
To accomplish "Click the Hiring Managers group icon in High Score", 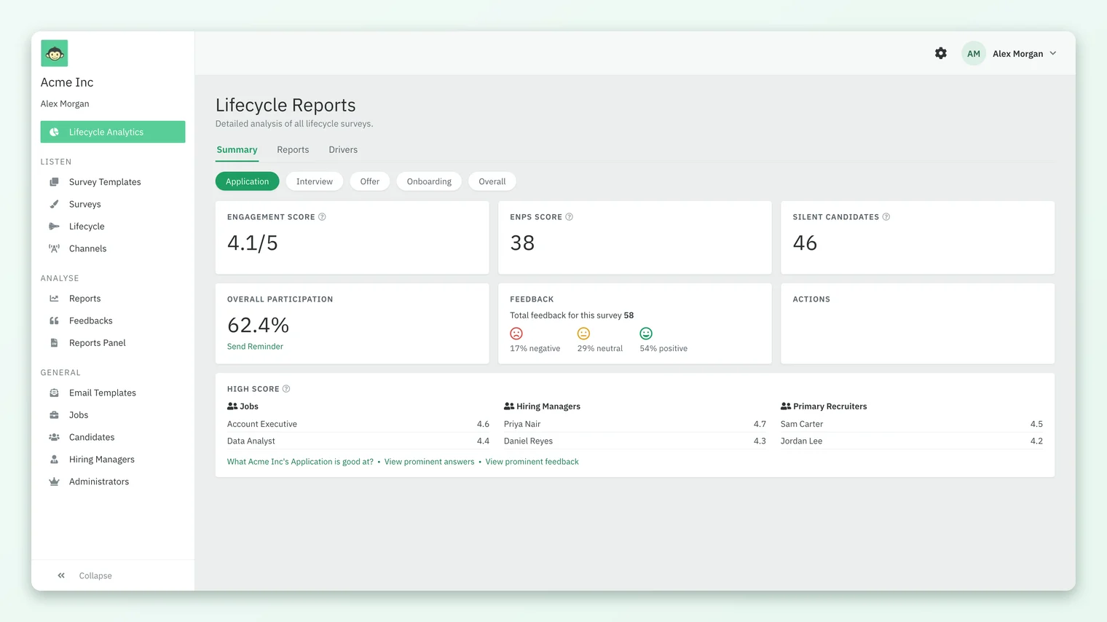I will click(509, 406).
